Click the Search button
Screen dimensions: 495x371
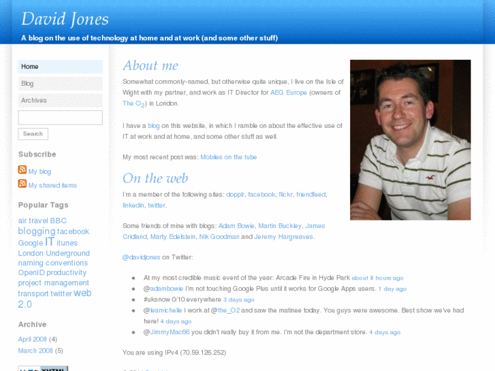click(x=33, y=134)
